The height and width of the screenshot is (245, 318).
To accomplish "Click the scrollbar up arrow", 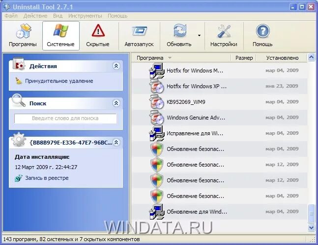I will point(311,57).
